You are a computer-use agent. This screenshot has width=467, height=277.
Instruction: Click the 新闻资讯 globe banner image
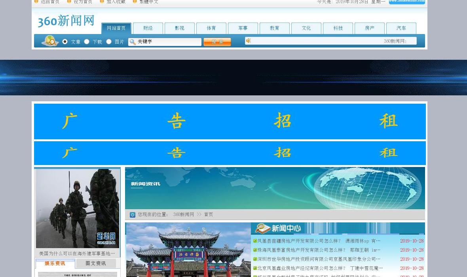tap(275, 188)
